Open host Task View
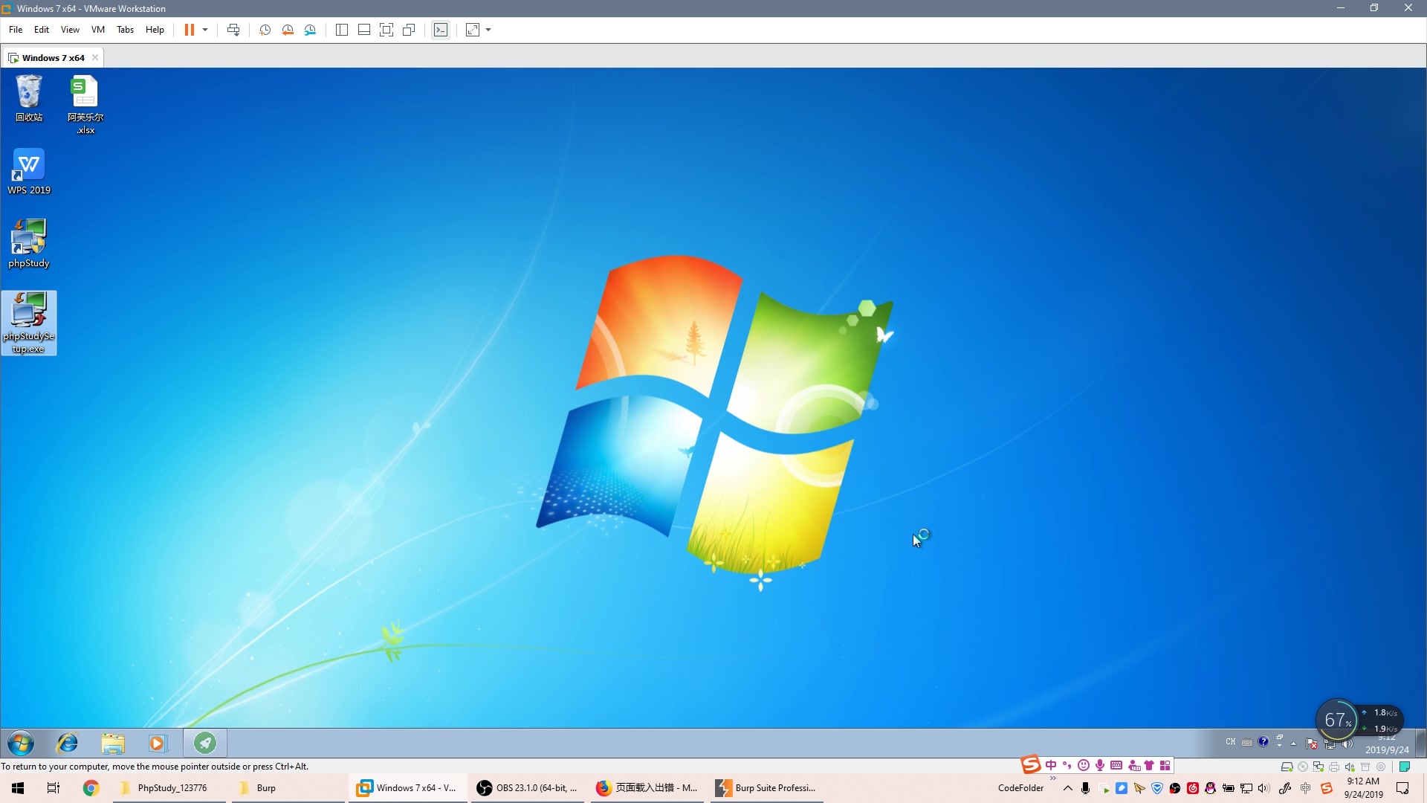 pos(54,788)
